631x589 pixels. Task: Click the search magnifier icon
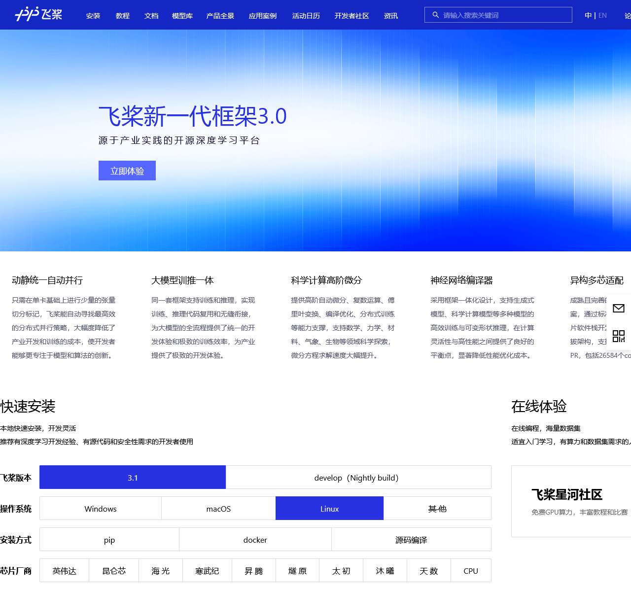(435, 15)
